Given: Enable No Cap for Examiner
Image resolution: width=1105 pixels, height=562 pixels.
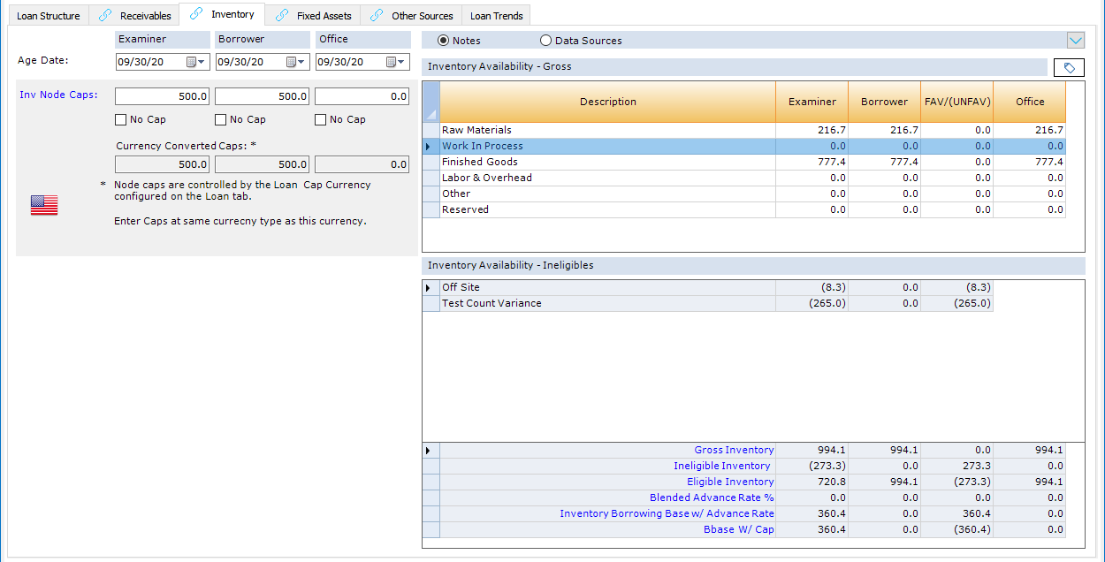Looking at the screenshot, I should point(121,119).
